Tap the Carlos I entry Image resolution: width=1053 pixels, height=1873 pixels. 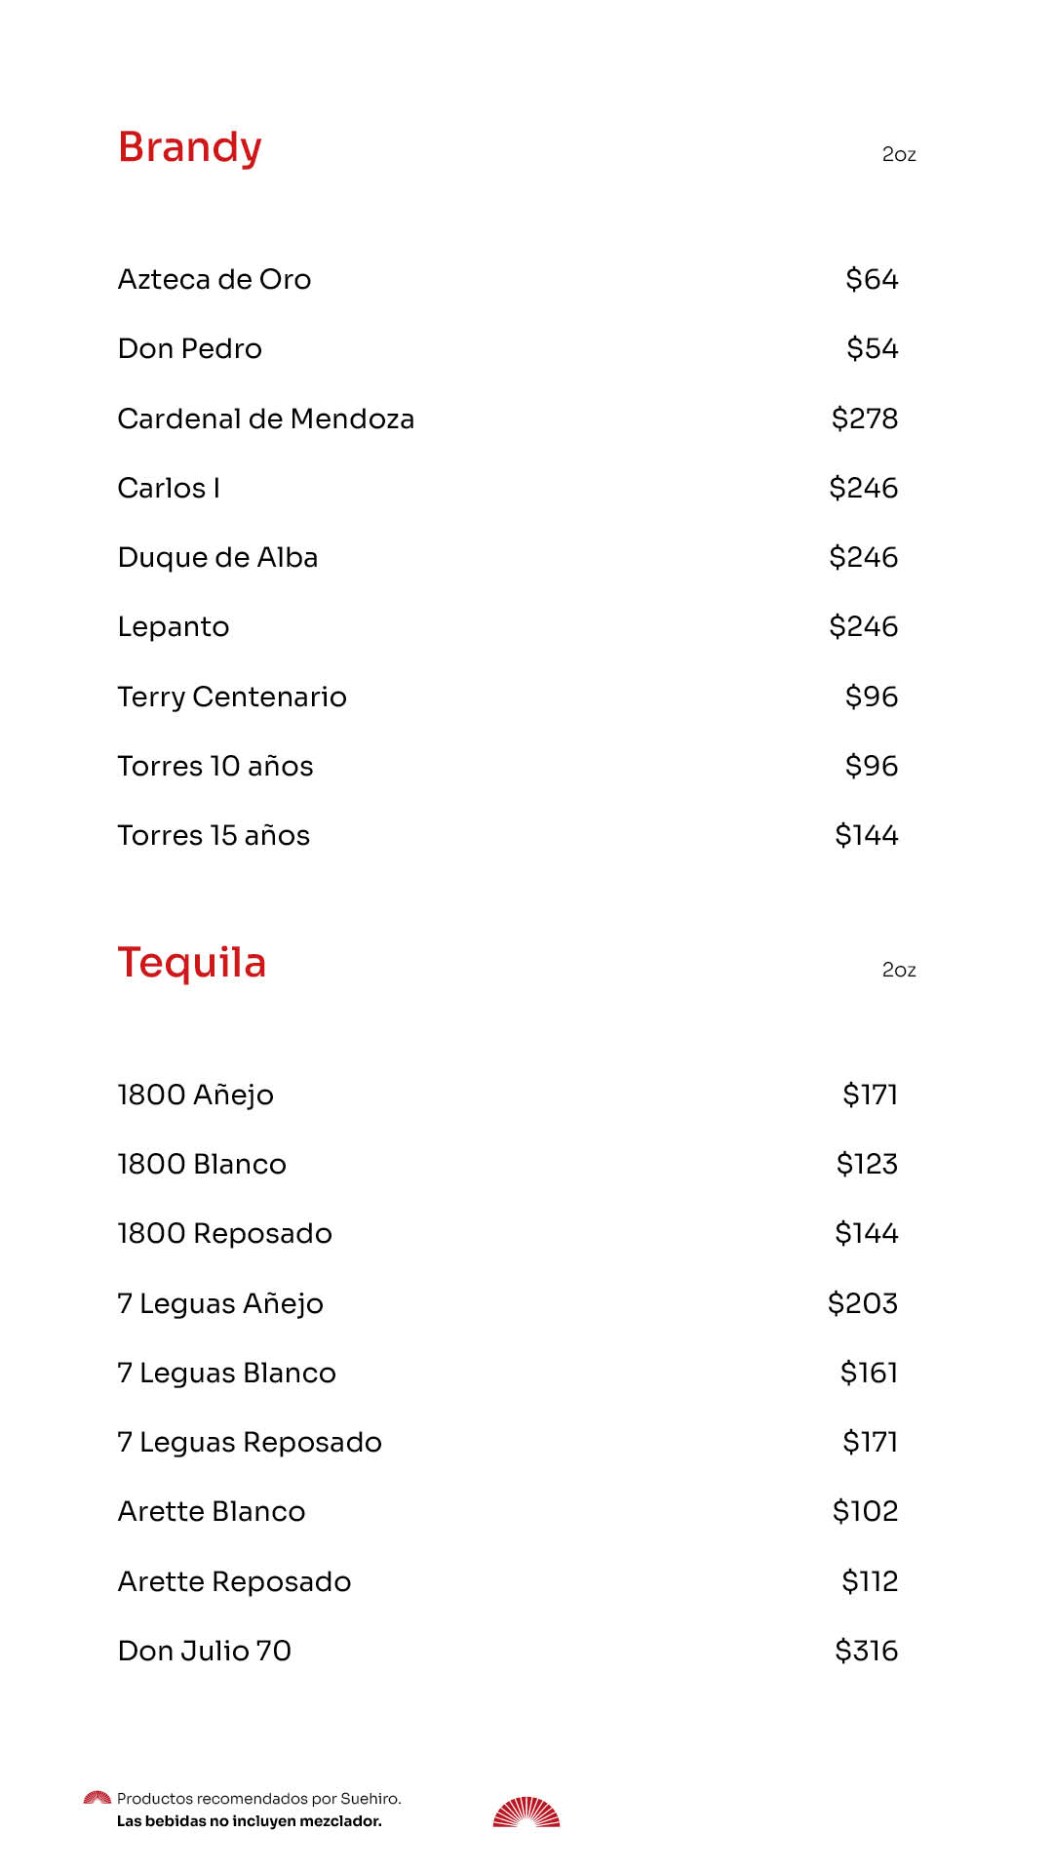(x=169, y=488)
